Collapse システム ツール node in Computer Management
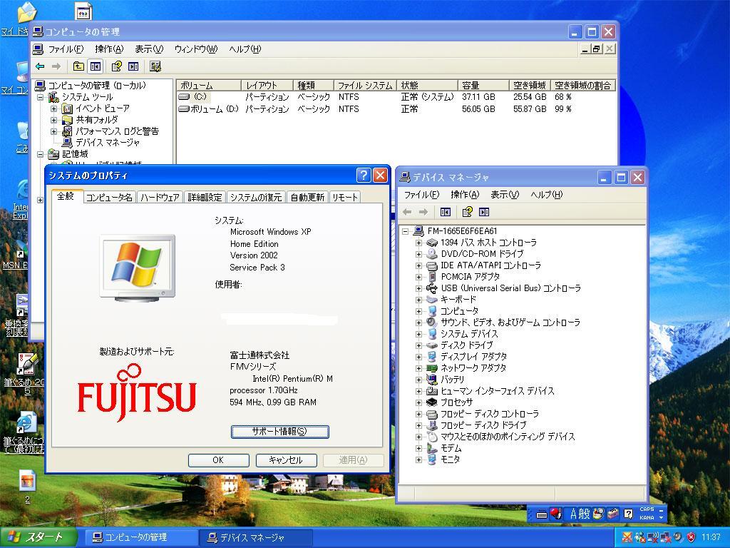Image resolution: width=730 pixels, height=548 pixels. (40, 97)
